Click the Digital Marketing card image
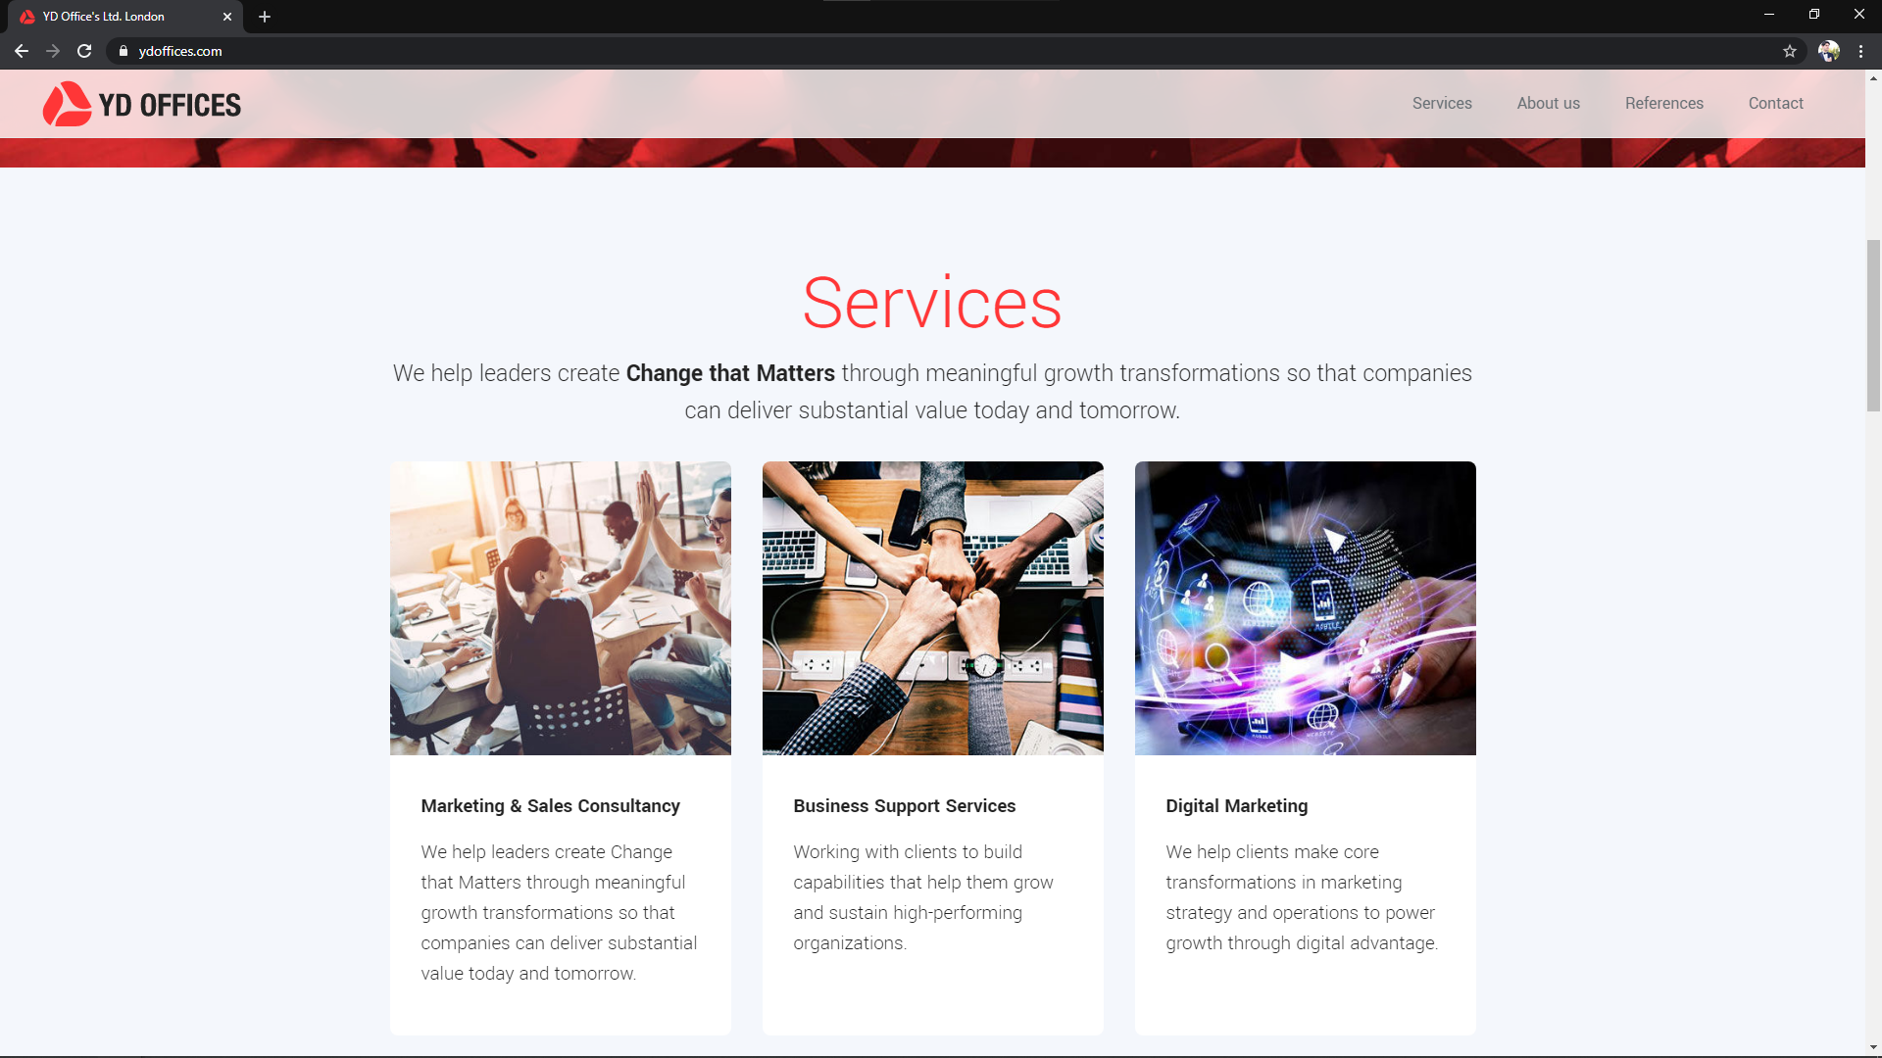This screenshot has height=1058, width=1882. 1306,607
